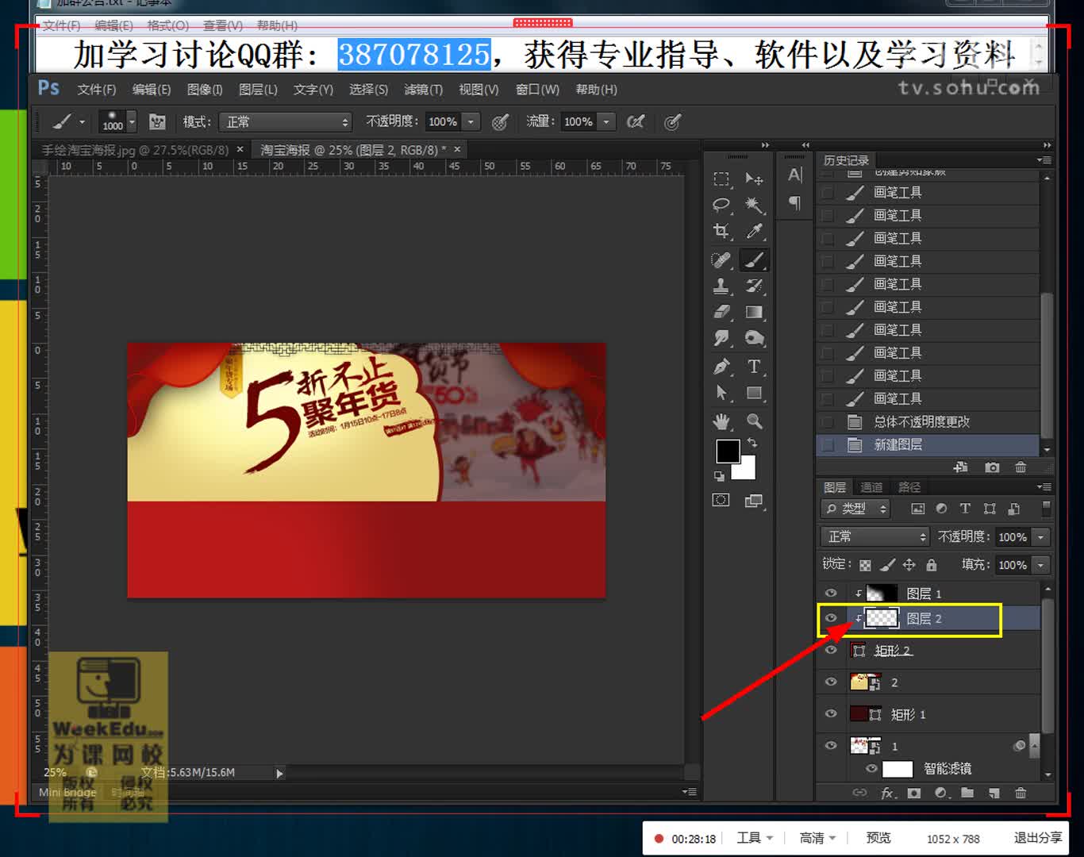The image size is (1084, 857).
Task: Delete current history state
Action: point(1021,467)
